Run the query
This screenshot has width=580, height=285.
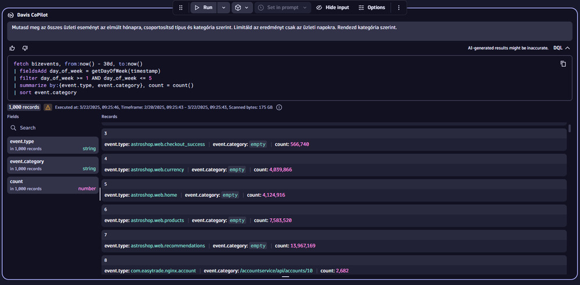(203, 8)
